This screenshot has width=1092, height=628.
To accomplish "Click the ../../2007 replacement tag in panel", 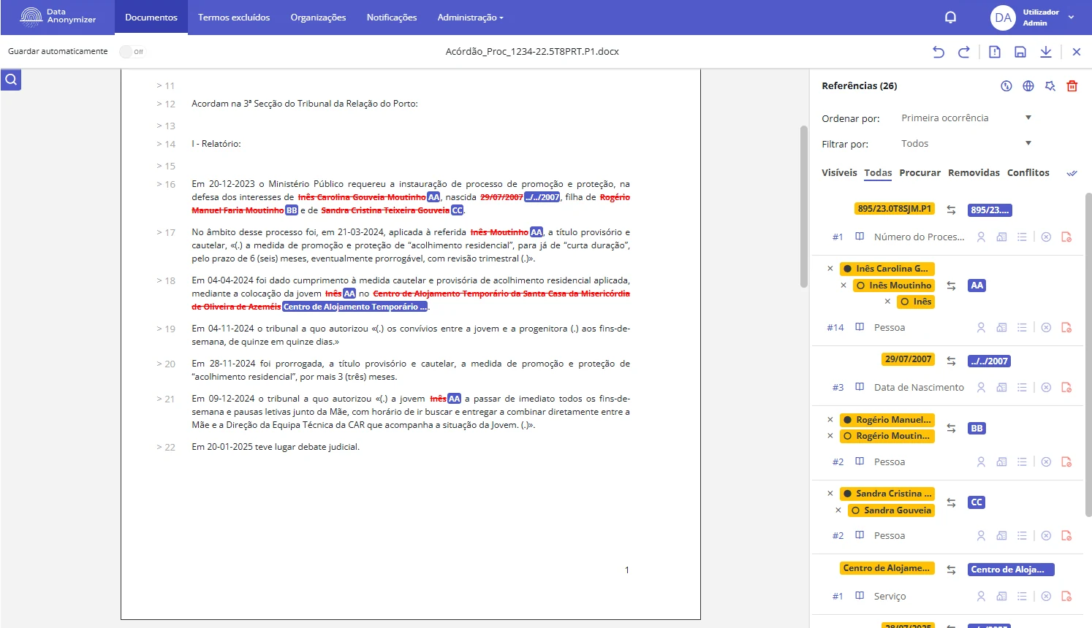I will pyautogui.click(x=989, y=361).
